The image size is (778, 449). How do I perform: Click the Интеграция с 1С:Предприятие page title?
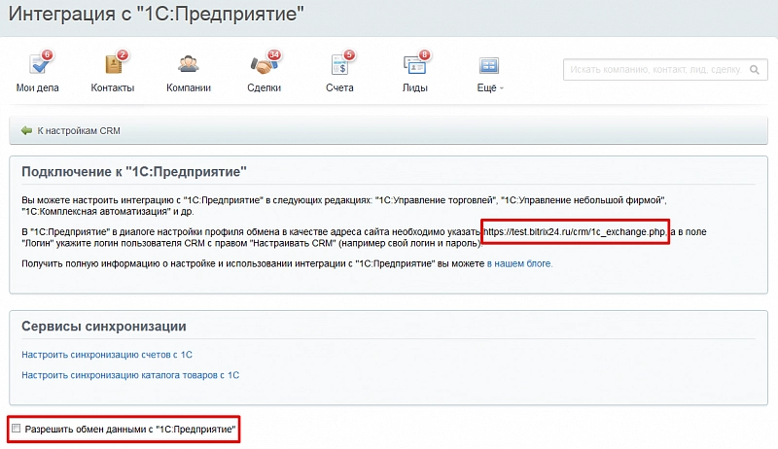click(156, 14)
